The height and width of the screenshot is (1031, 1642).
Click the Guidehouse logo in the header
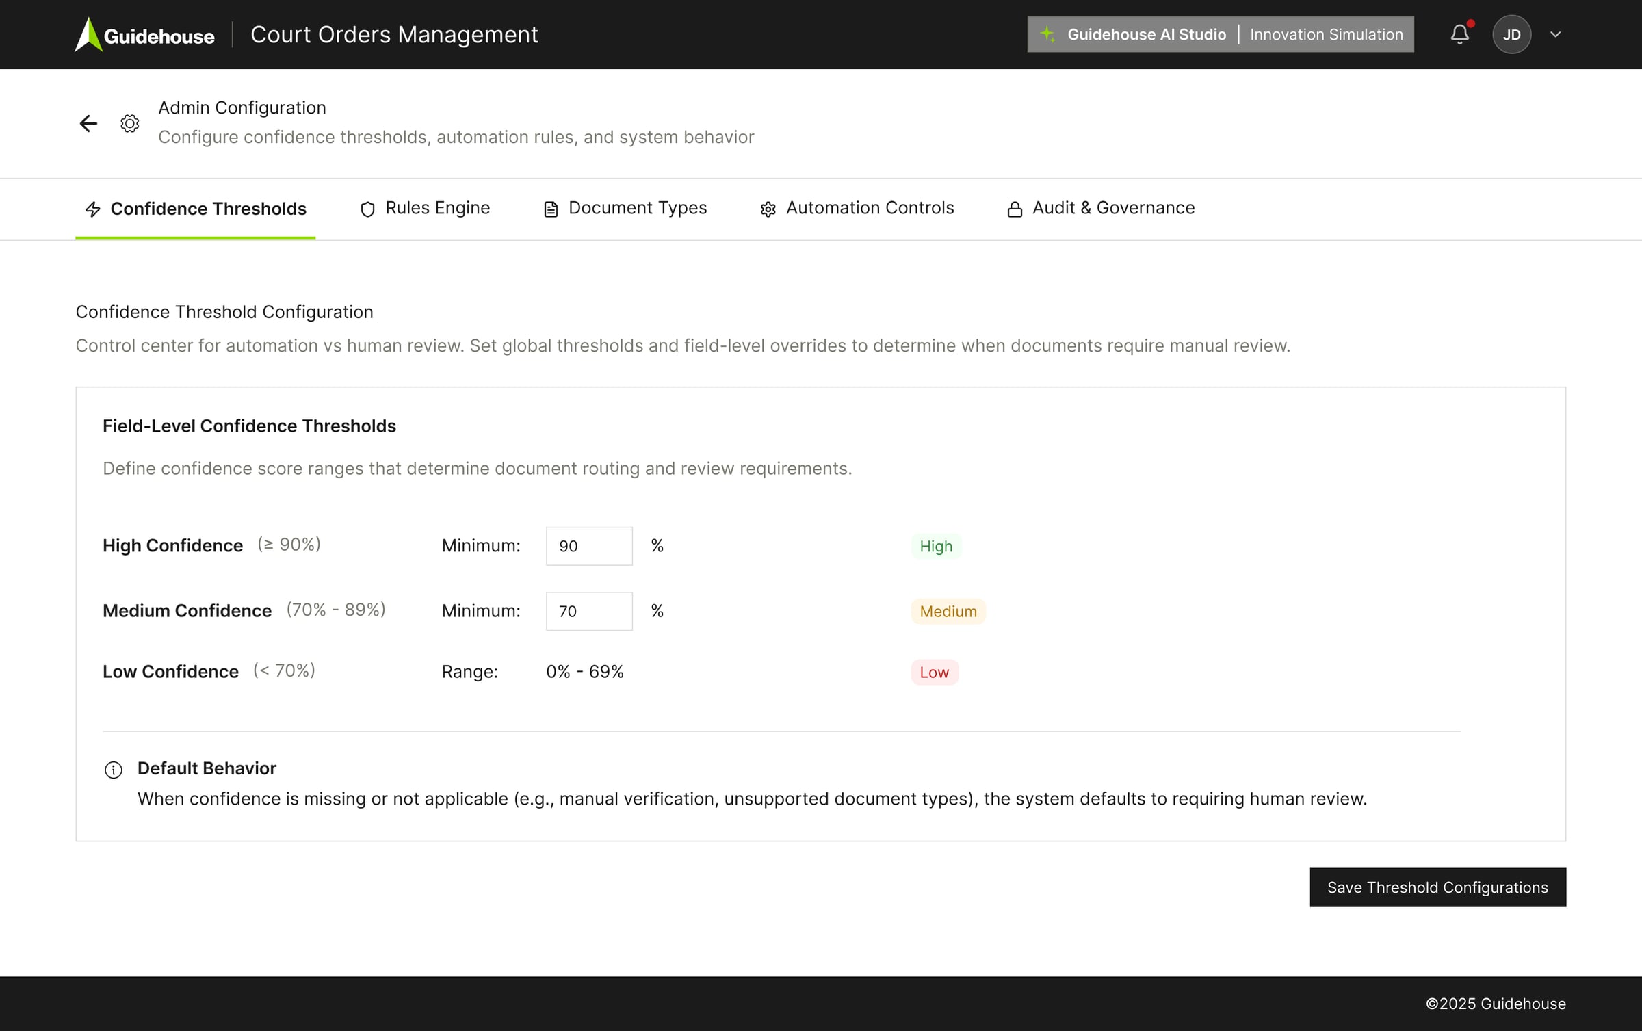pyautogui.click(x=144, y=34)
